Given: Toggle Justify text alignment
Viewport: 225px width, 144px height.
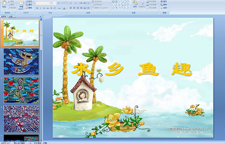Looking at the screenshot, I should [x=81, y=8].
